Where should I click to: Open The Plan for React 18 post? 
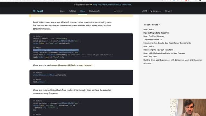[153, 40]
